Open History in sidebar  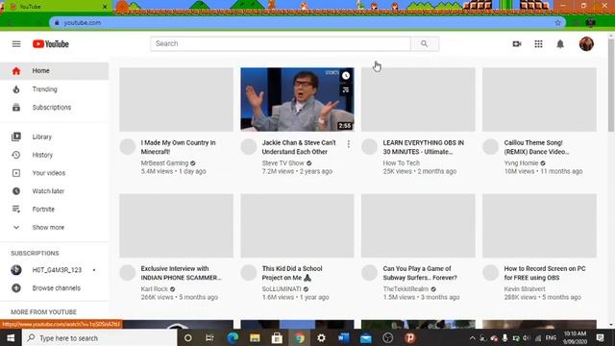point(54,155)
